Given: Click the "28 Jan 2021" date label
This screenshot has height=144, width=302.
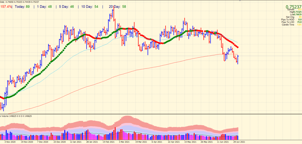Looking at the screenshot, I should pyautogui.click(x=92, y=142).
